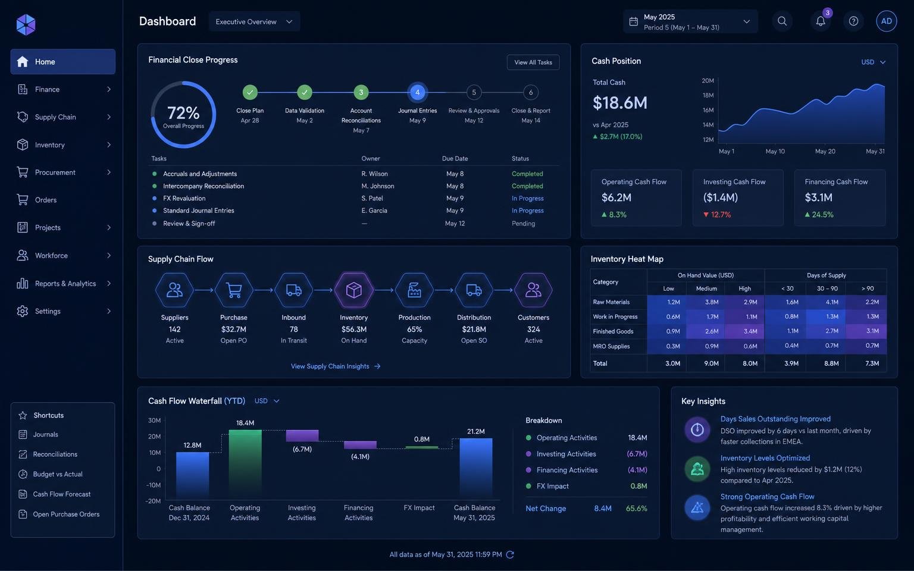Select step 5 Review & Approvals marker

474,92
